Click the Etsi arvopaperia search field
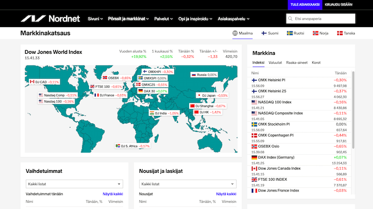Viewport: 373px width, 209px height. (x=321, y=19)
